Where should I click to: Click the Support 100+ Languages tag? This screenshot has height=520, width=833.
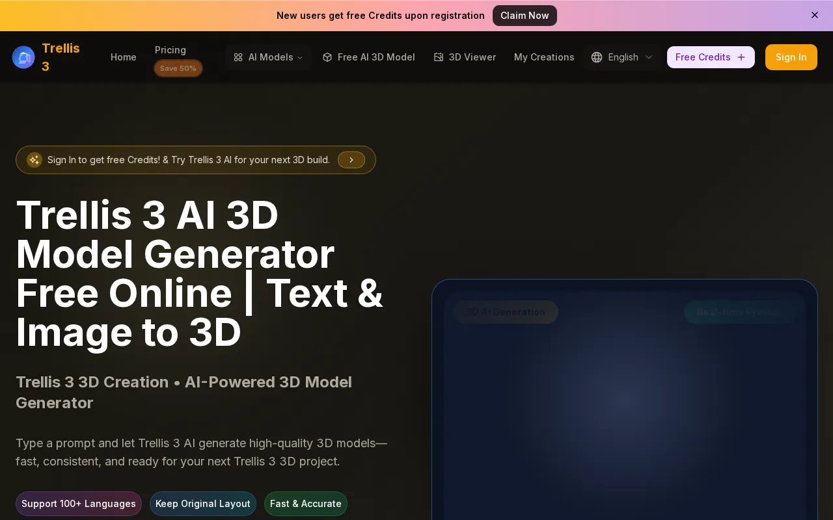[x=79, y=504]
